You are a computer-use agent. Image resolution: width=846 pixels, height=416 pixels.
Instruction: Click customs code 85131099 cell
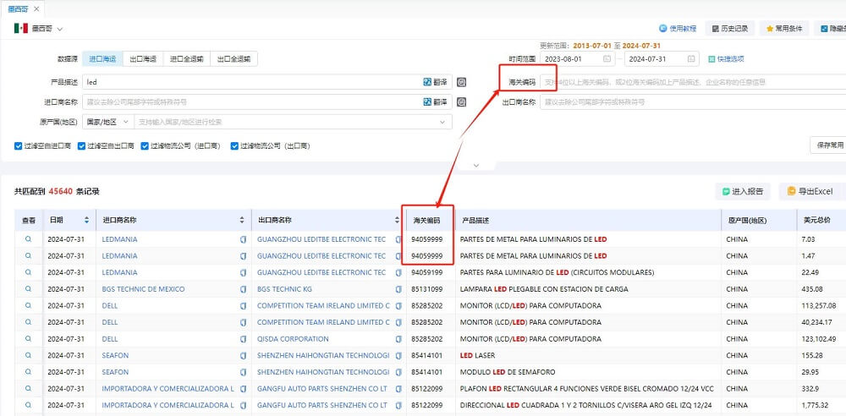tap(426, 289)
